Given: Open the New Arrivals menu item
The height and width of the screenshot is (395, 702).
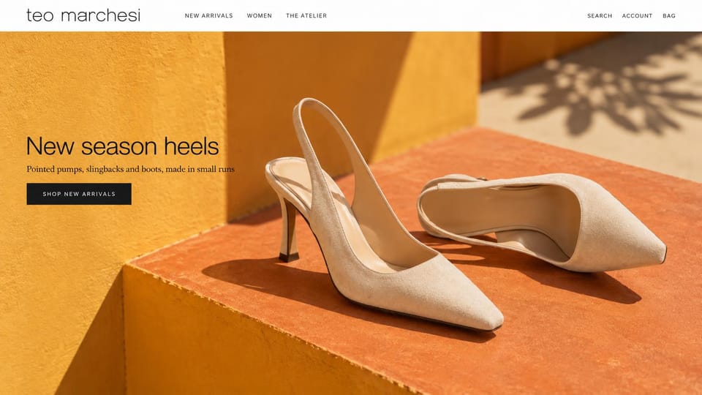Looking at the screenshot, I should point(208,15).
